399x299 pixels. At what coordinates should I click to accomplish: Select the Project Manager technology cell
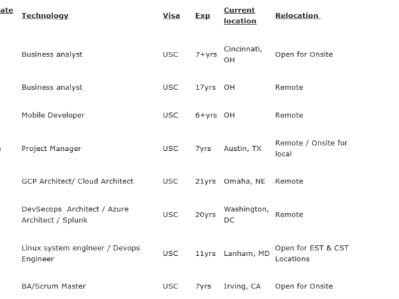pos(51,149)
